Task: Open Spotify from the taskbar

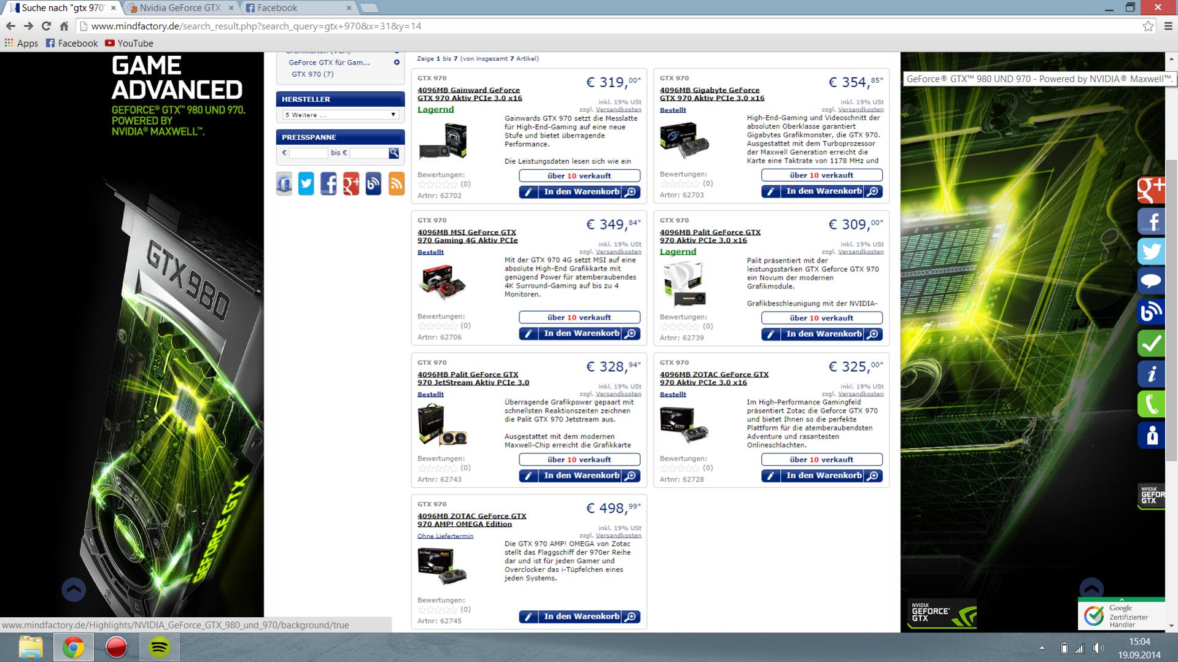Action: click(x=160, y=648)
